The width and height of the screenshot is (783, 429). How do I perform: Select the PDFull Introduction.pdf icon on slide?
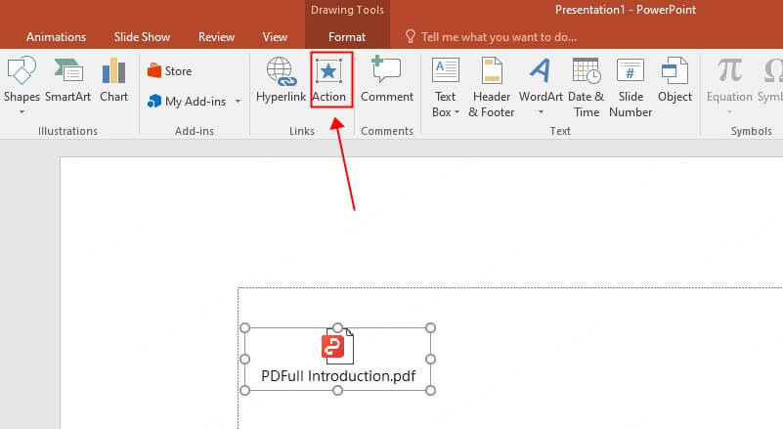337,346
